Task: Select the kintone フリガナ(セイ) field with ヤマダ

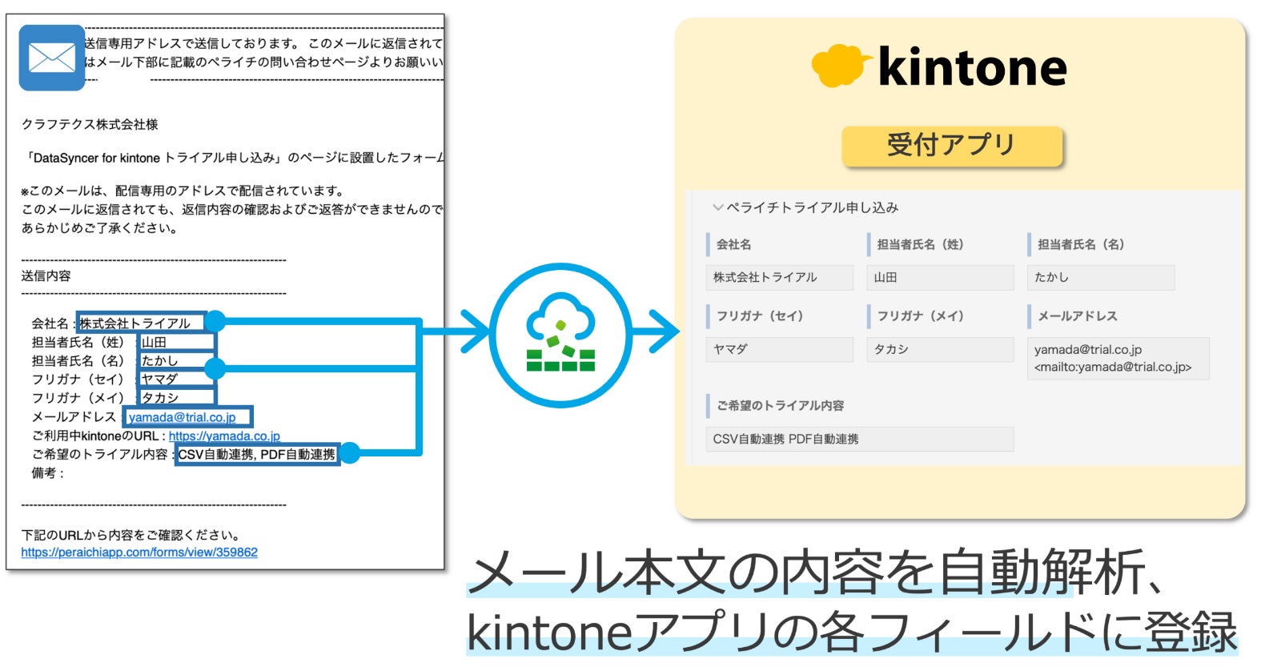Action: [x=780, y=349]
